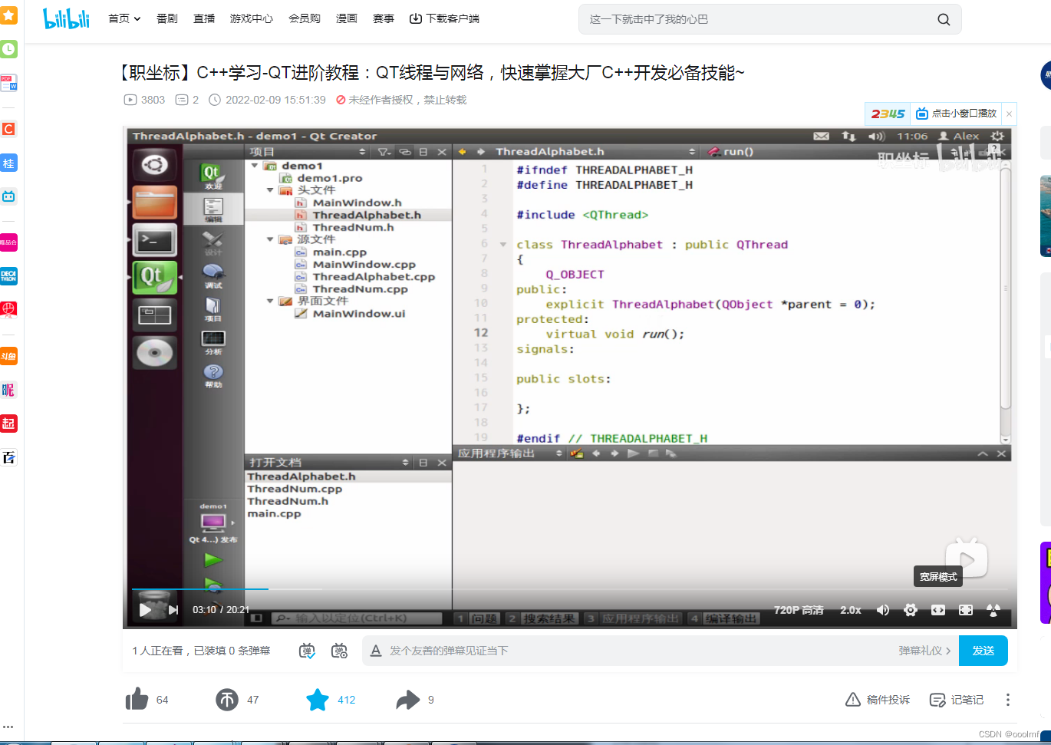Open 会员购 navigation item

[305, 18]
